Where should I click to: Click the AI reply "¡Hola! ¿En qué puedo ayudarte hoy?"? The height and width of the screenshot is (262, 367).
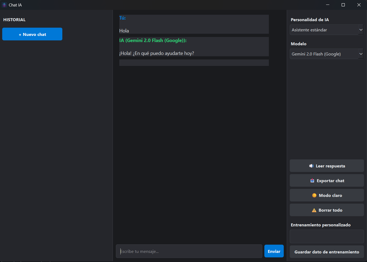156,53
